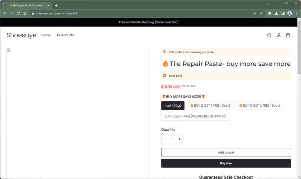This screenshot has width=301, height=179.
Task: Go to the Home menu item
Action: (x=46, y=35)
